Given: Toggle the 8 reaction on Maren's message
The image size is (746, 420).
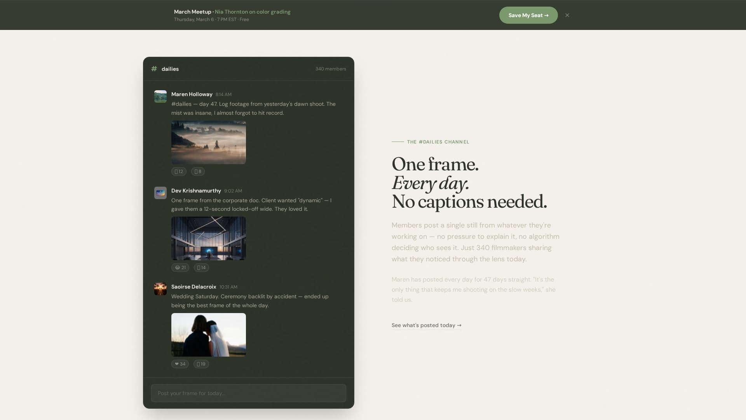Looking at the screenshot, I should [198, 171].
